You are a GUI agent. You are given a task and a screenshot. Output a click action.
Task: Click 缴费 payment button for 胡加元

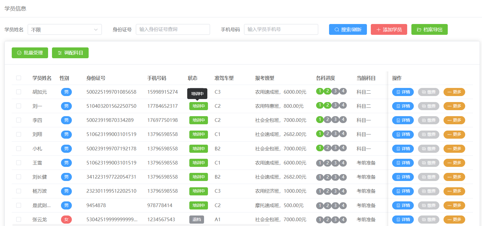pos(429,92)
